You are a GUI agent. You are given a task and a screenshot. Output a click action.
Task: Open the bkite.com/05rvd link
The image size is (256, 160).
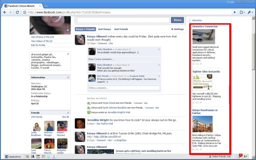[107, 137]
